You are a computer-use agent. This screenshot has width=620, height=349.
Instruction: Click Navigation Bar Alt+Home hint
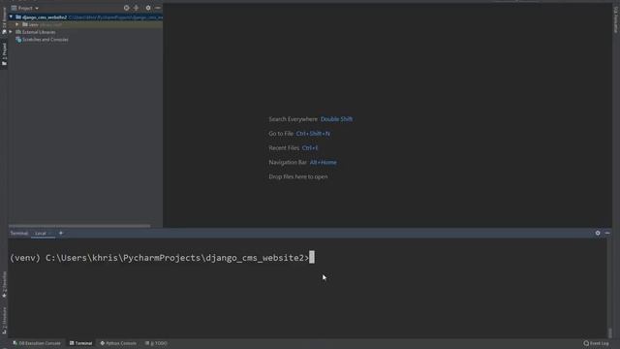pos(303,162)
